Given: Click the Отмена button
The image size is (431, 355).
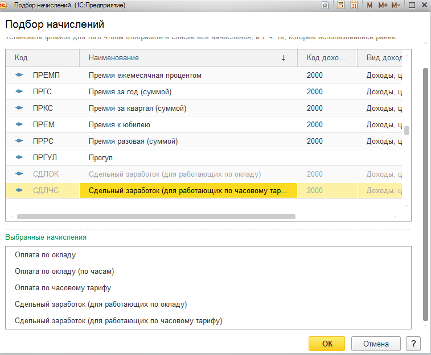Looking at the screenshot, I should tap(375, 344).
